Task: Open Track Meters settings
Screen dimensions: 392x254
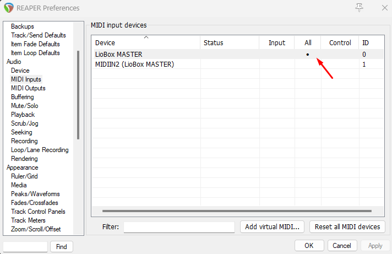Action: (x=28, y=220)
